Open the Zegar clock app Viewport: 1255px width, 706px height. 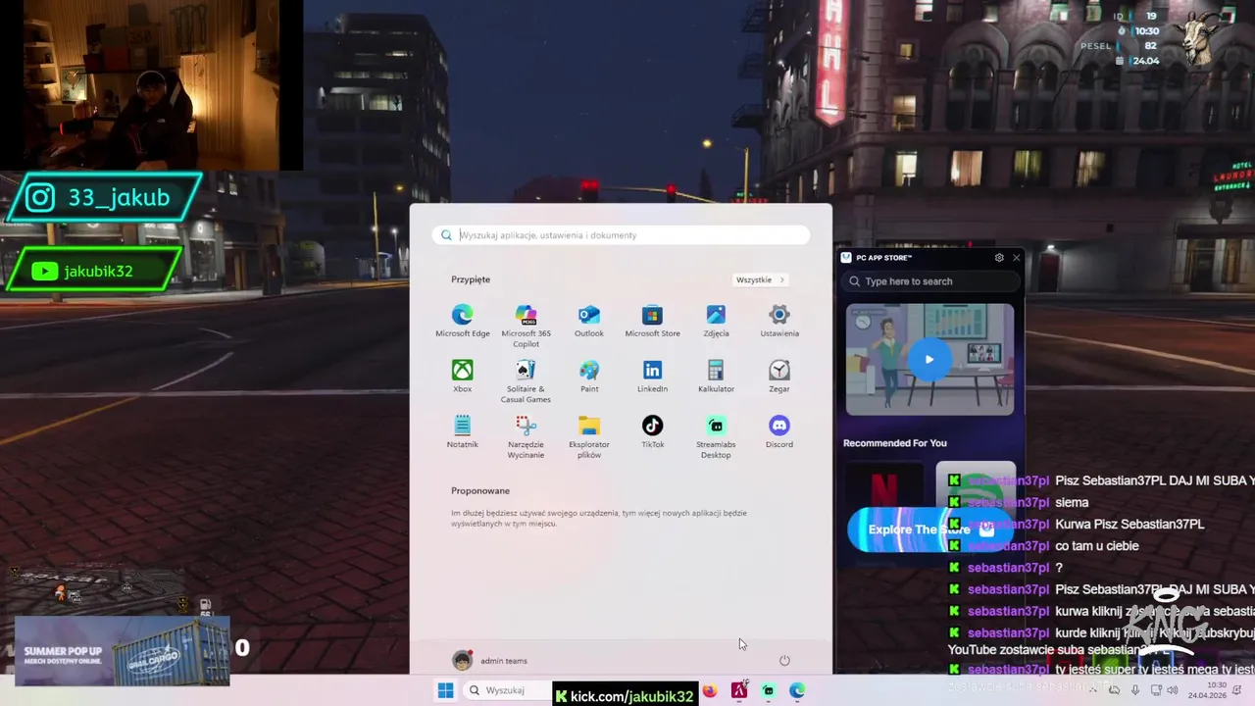click(x=779, y=377)
